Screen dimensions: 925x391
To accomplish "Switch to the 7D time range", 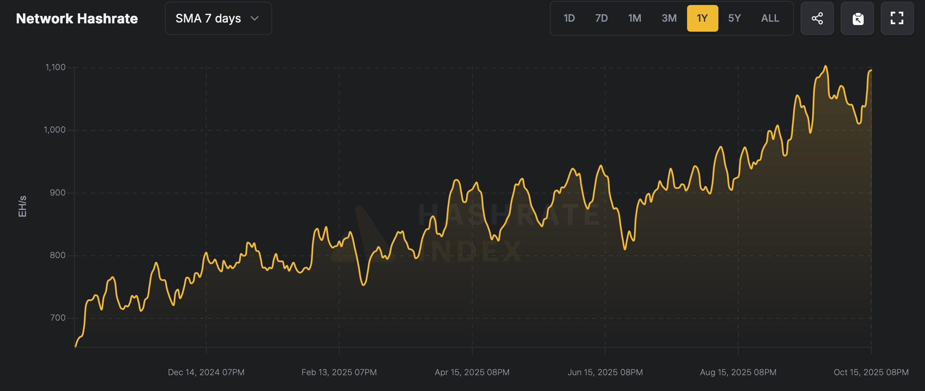I will (x=602, y=18).
